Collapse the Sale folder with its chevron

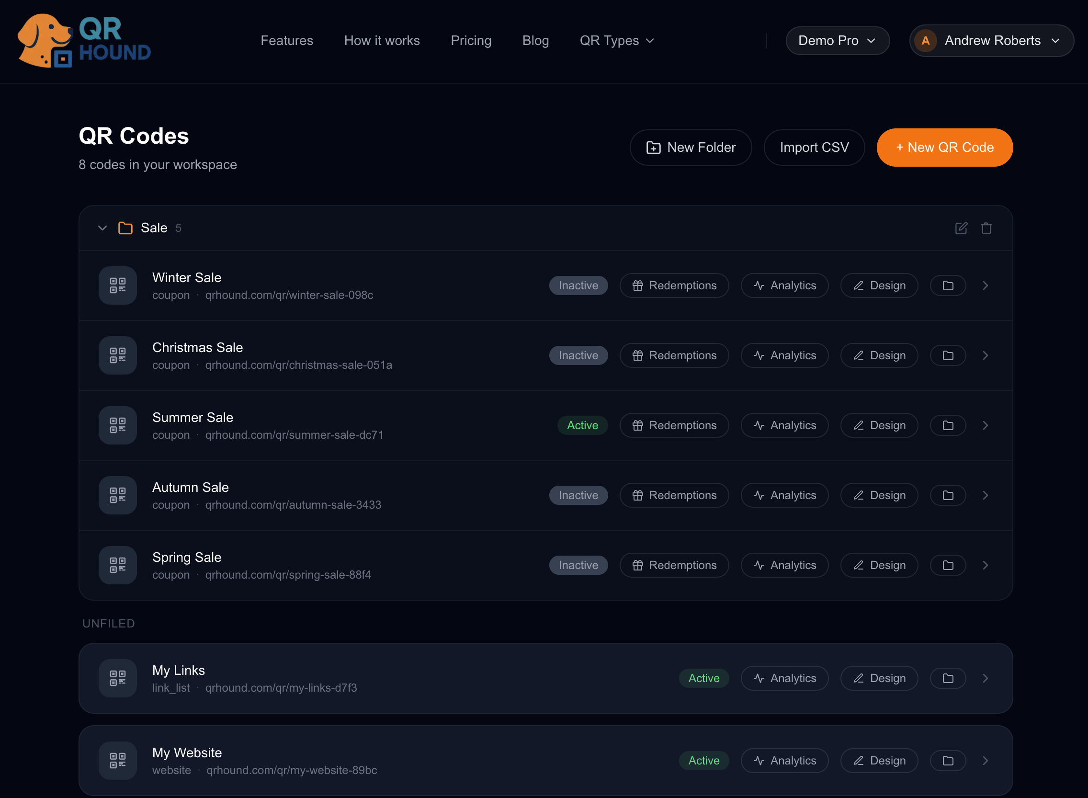click(102, 228)
